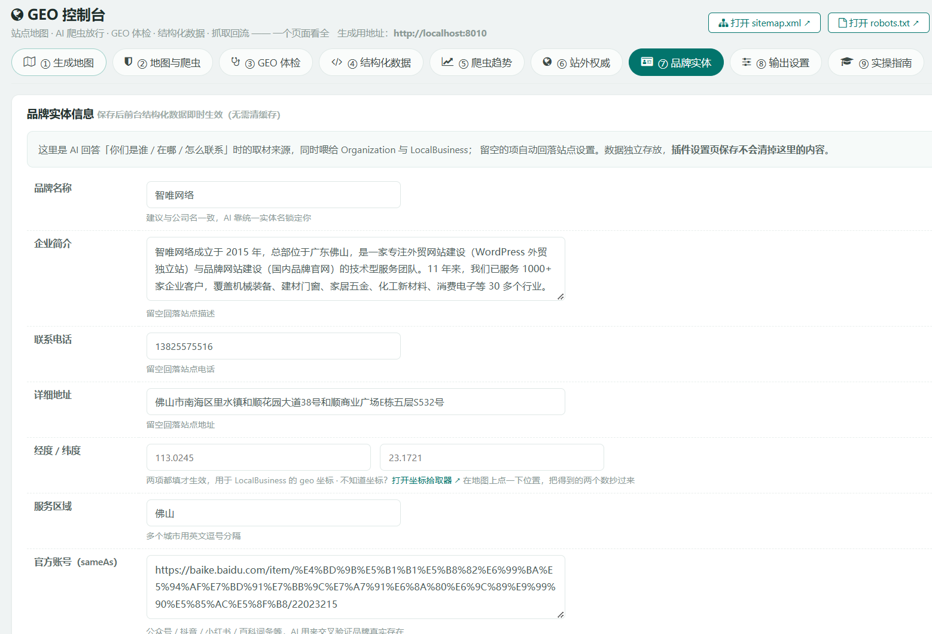Click the longitude field showing 113.0245
The height and width of the screenshot is (634, 932).
coord(258,458)
